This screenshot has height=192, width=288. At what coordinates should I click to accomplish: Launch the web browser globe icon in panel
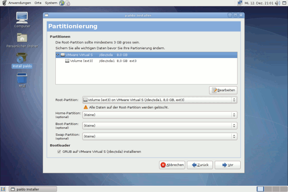[62, 3]
